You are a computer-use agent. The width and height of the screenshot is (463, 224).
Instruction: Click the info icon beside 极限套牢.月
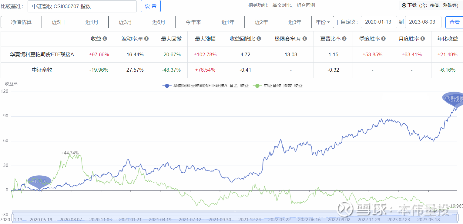tap(305, 39)
